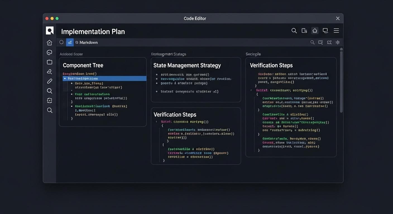Enable the crop overlay toggle in the editor bar

[x=329, y=42]
